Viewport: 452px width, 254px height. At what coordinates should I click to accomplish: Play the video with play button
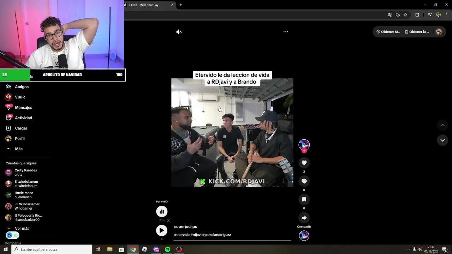(x=162, y=230)
